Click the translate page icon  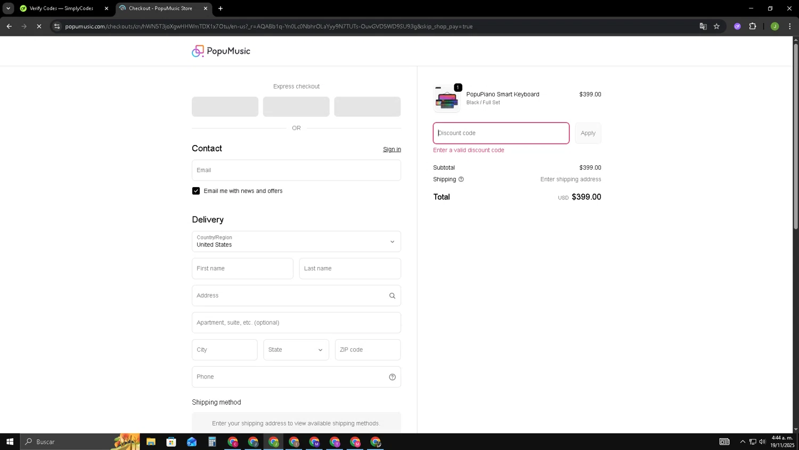[703, 26]
